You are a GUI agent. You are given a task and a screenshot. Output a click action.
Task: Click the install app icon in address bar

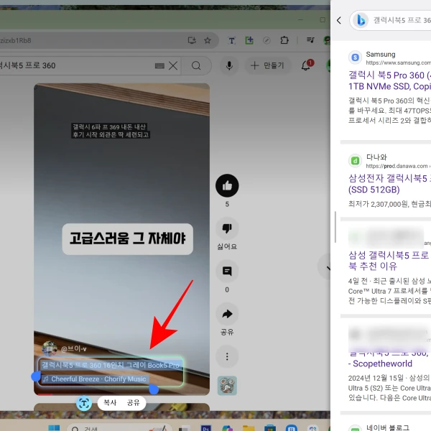tap(192, 40)
